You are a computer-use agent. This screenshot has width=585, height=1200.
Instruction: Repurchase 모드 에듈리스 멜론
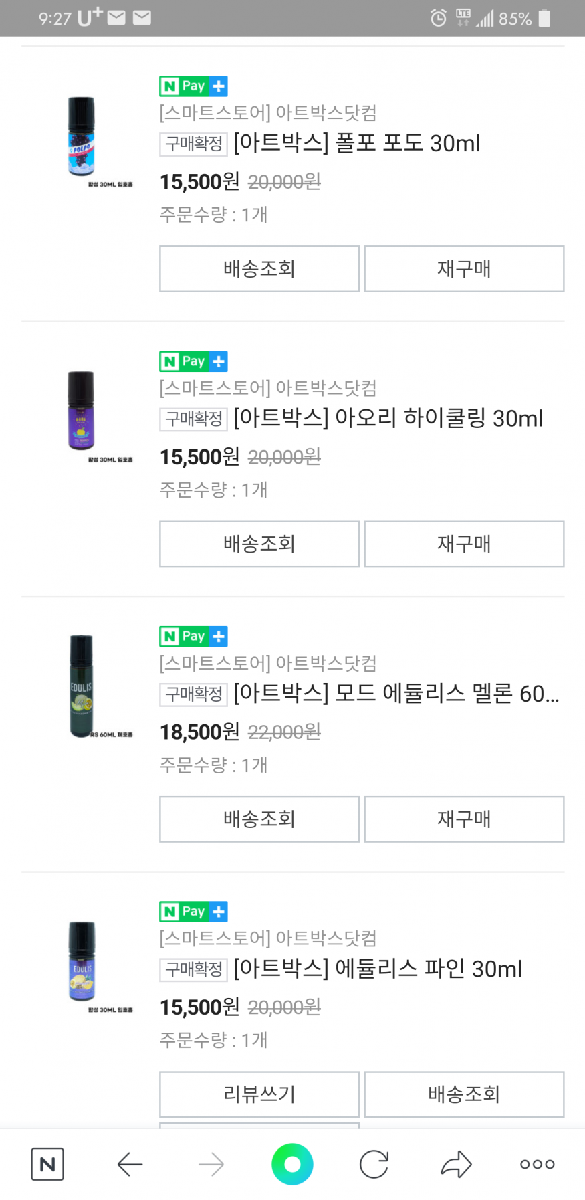[x=464, y=819]
